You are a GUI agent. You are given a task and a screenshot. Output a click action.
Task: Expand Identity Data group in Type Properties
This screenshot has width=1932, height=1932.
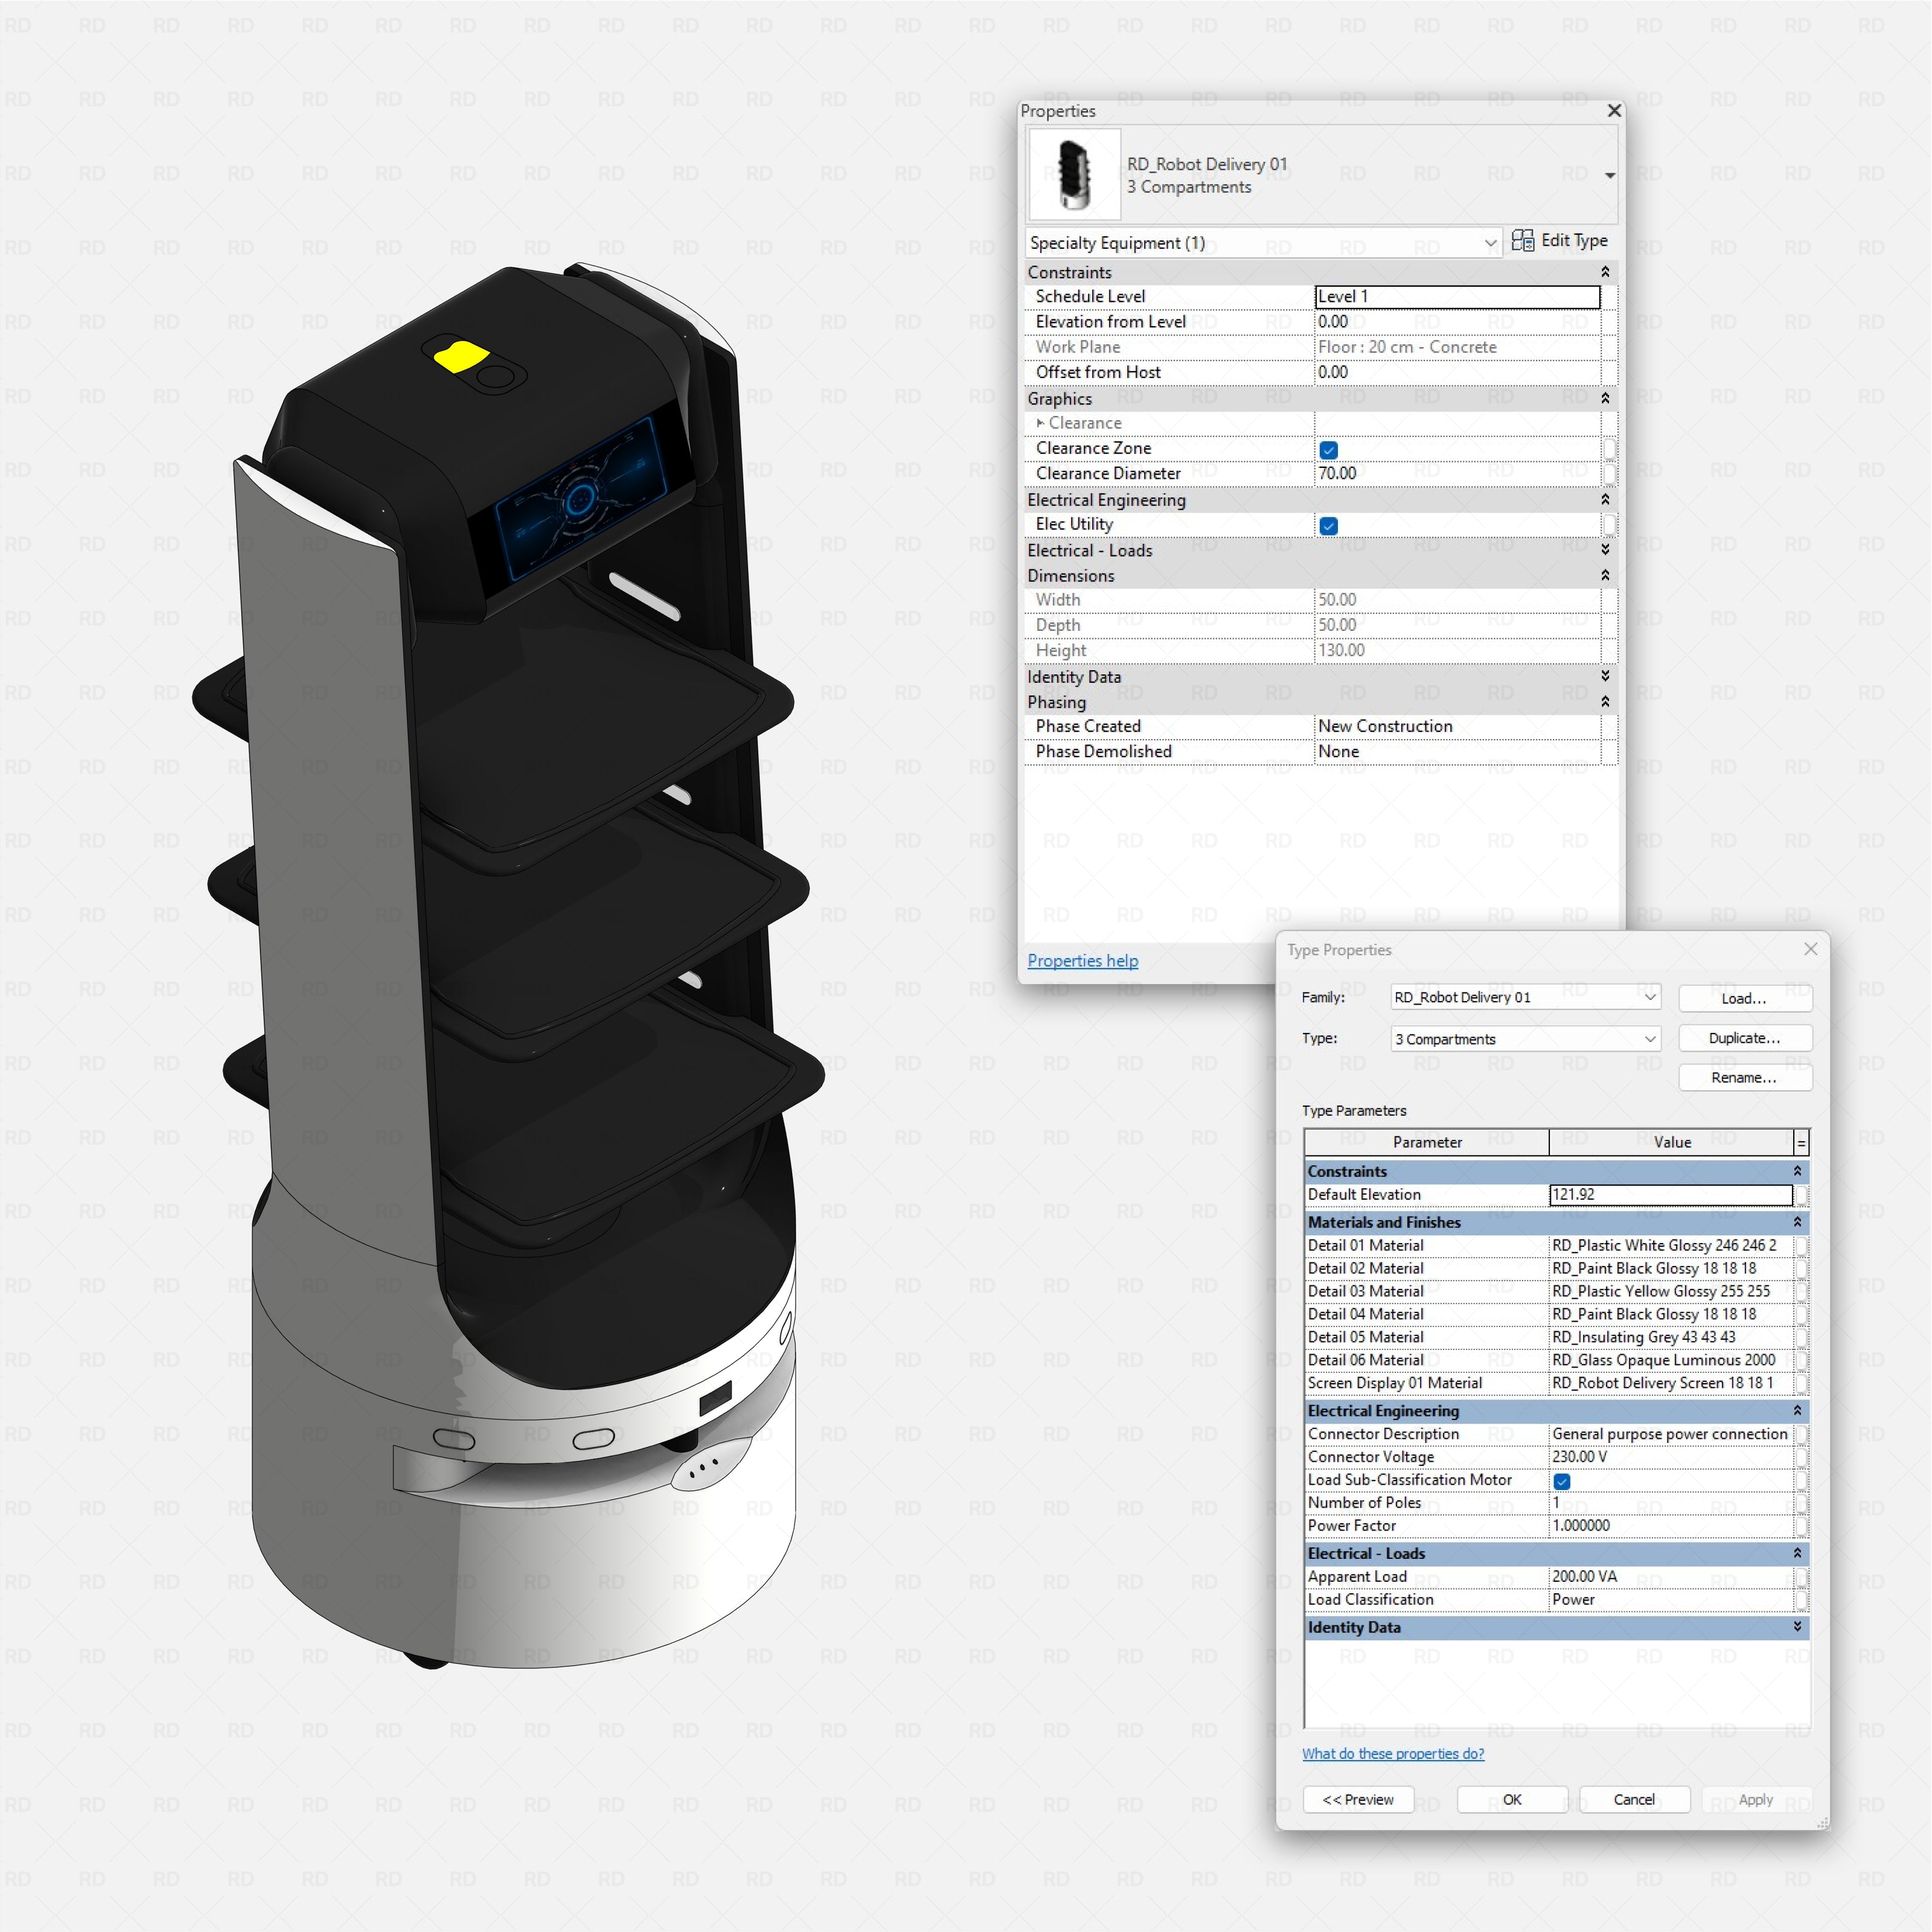coord(1797,1628)
